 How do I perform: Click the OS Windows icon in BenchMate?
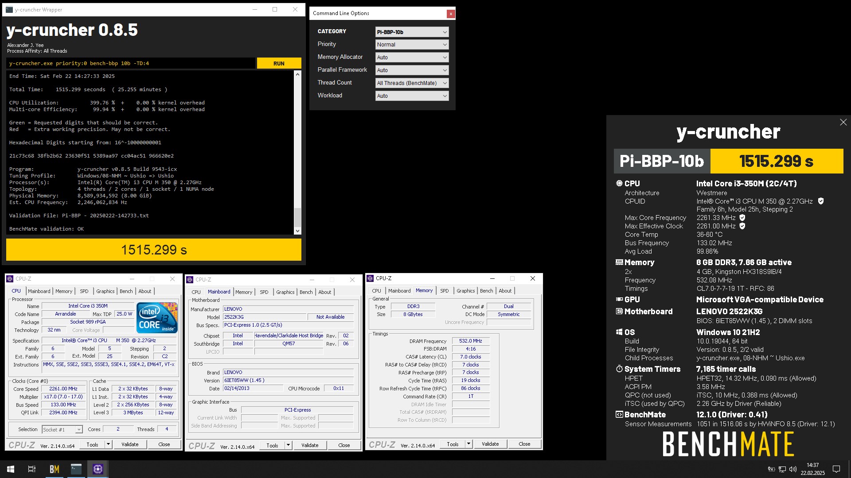tap(619, 332)
